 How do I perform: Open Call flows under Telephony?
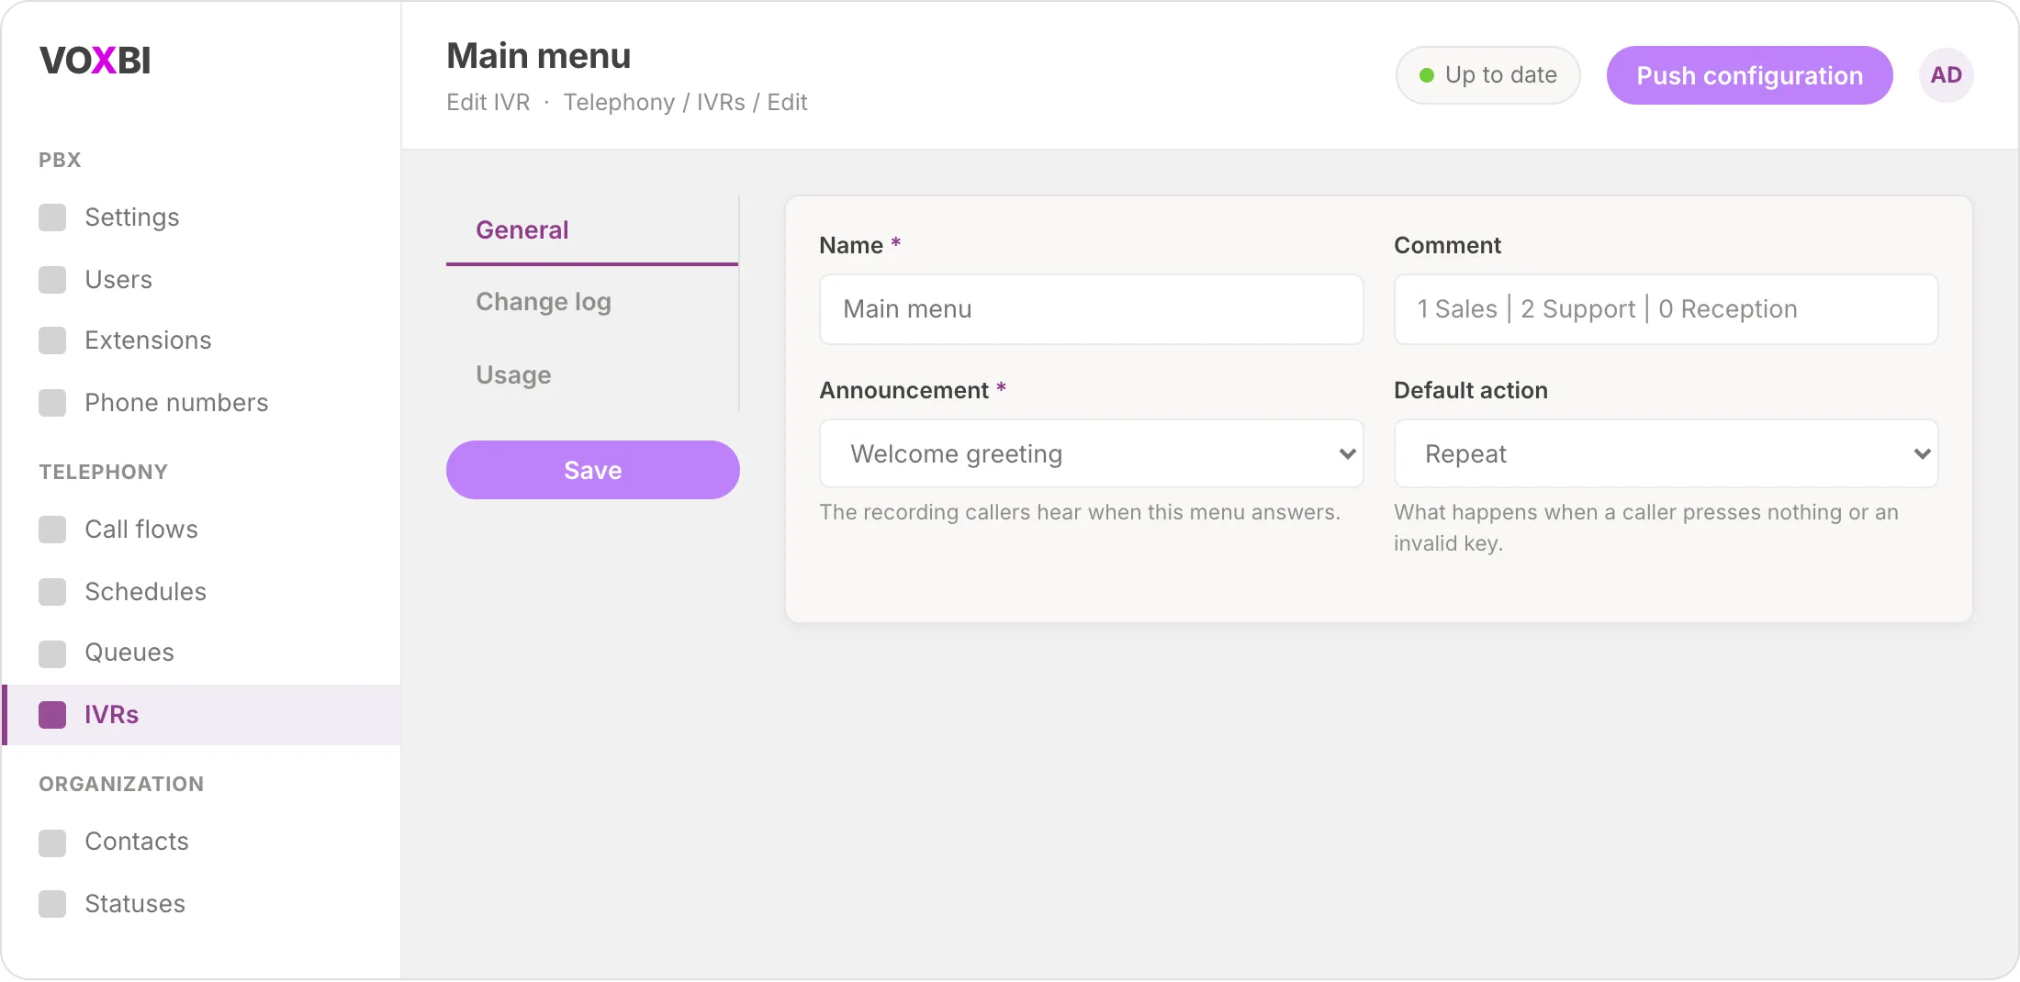pos(201,530)
